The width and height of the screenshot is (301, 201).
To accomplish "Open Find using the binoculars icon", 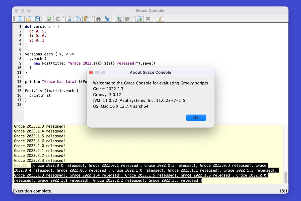I will (x=99, y=18).
